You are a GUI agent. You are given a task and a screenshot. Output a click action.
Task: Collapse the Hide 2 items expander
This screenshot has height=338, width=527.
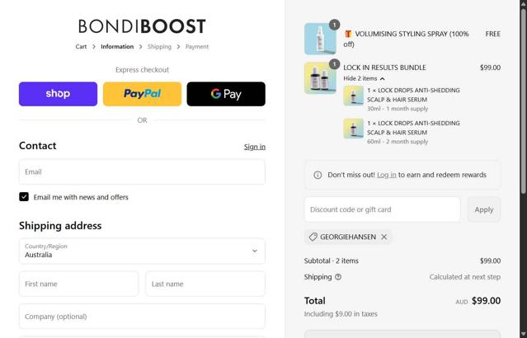pos(364,78)
